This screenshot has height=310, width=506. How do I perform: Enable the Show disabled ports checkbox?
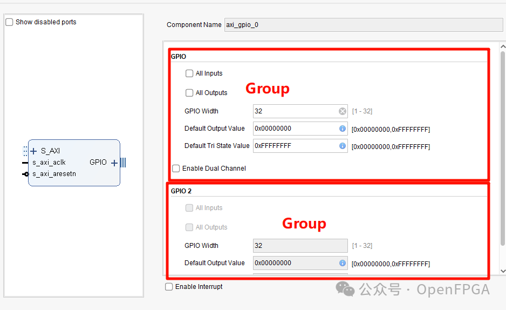(9, 22)
